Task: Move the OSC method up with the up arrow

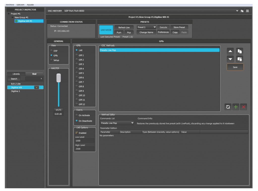Action: click(230, 51)
